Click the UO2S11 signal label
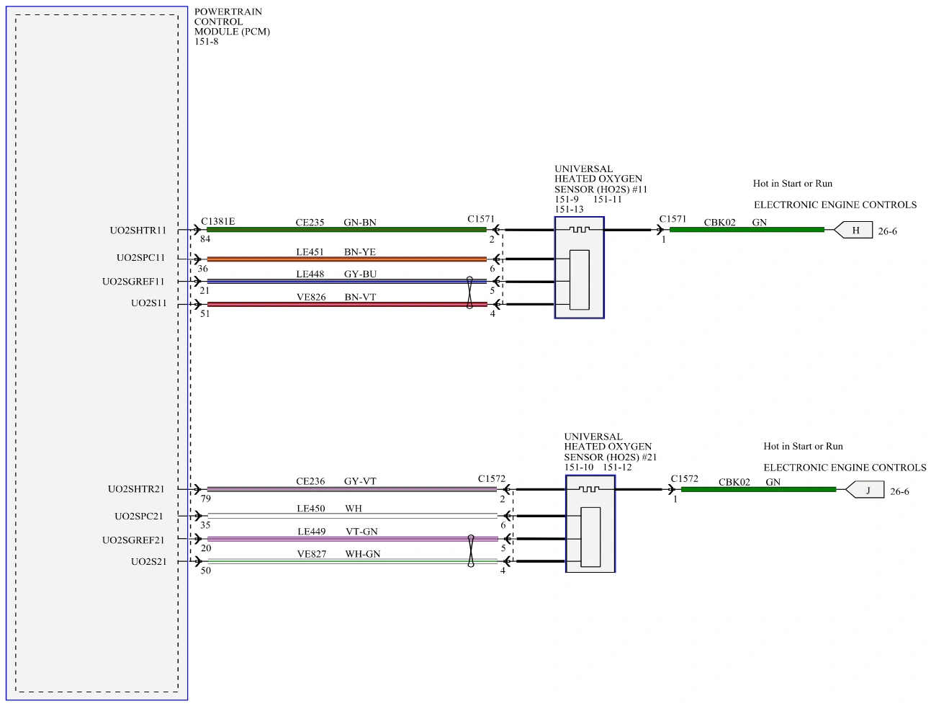The width and height of the screenshot is (931, 706). pos(148,303)
